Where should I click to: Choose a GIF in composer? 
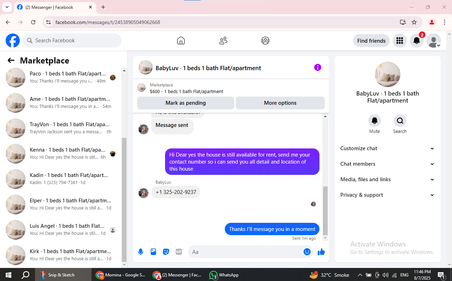(179, 252)
